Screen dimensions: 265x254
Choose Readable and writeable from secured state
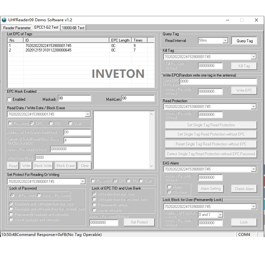pos(11,209)
